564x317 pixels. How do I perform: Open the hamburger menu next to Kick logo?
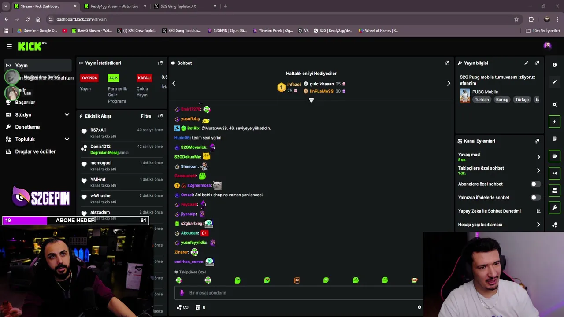click(x=9, y=46)
